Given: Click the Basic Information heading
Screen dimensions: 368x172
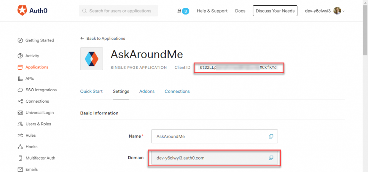Looking at the screenshot, I should pyautogui.click(x=99, y=113).
